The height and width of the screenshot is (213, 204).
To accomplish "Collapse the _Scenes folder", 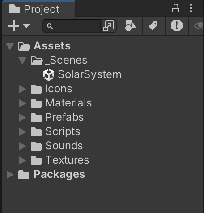I will click(x=22, y=61).
